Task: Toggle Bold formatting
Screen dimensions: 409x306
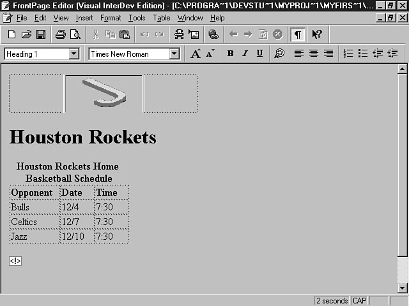Action: (230, 54)
